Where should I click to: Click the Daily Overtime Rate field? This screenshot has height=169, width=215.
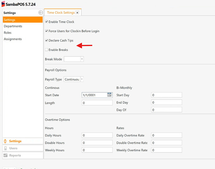[166, 135]
